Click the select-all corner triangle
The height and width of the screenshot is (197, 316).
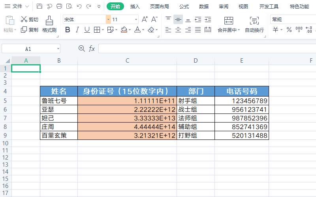point(8,61)
